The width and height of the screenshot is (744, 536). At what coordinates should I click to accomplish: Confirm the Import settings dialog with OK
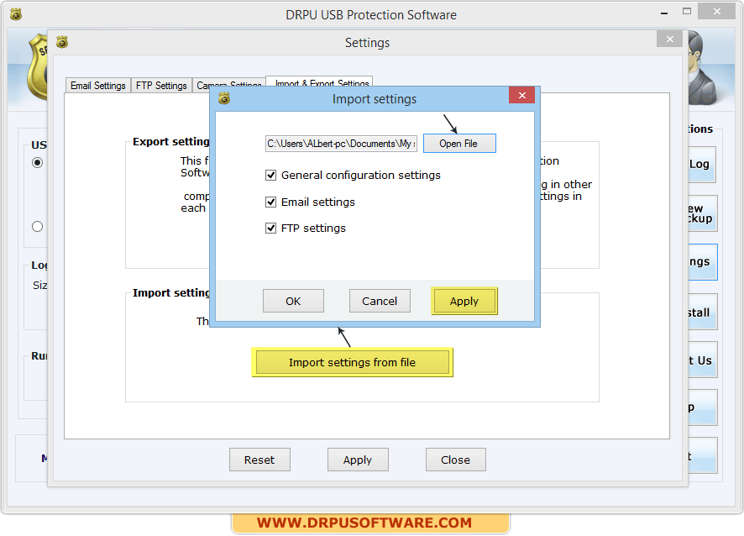293,301
